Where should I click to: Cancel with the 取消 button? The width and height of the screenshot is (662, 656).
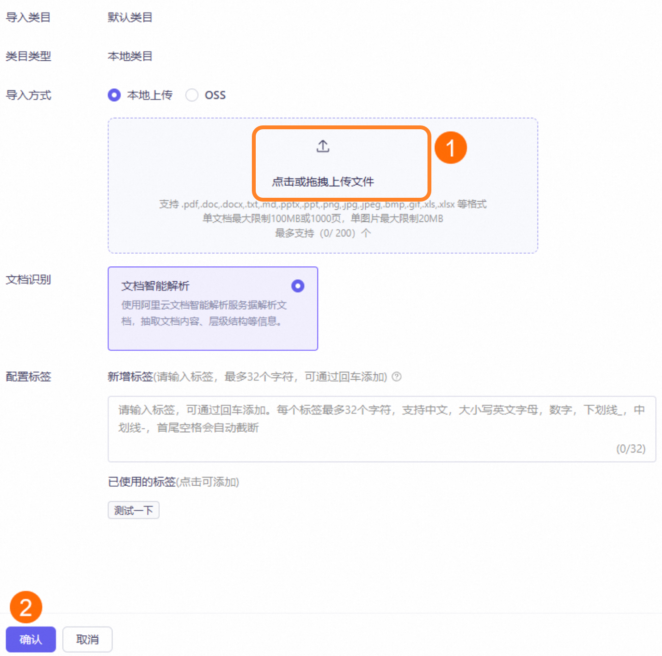click(87, 639)
